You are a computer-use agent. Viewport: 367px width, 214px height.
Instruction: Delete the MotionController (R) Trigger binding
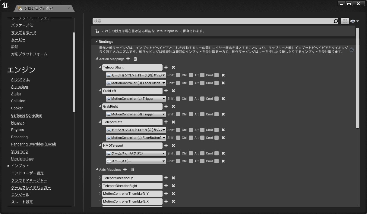coord(223,114)
